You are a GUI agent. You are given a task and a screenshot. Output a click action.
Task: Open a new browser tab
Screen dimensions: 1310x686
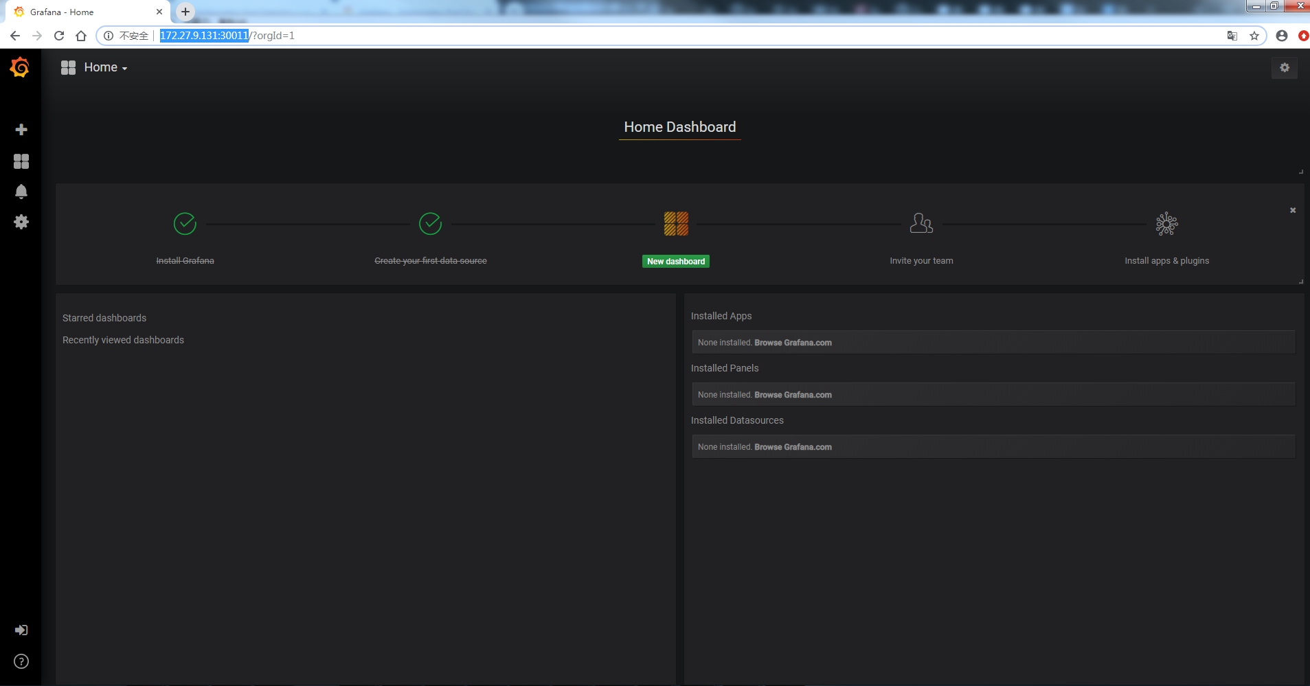coord(185,12)
